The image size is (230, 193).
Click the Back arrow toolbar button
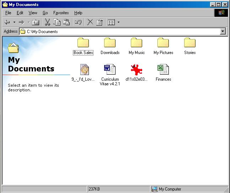[7, 22]
